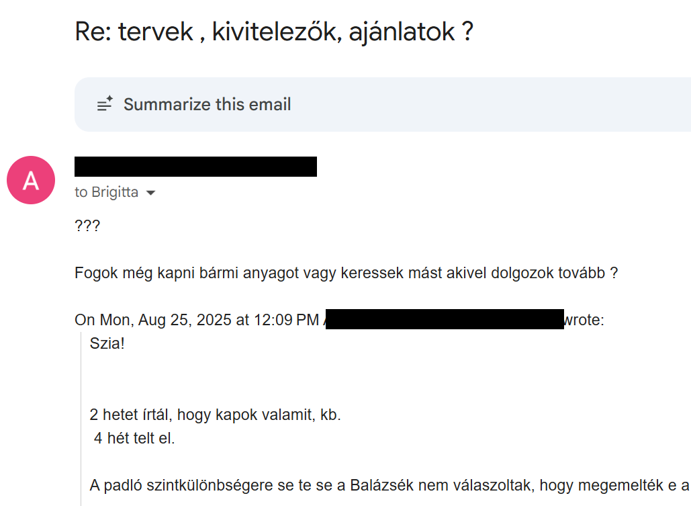
Task: Click the redacted email address before "wrote:"
Action: pos(444,319)
